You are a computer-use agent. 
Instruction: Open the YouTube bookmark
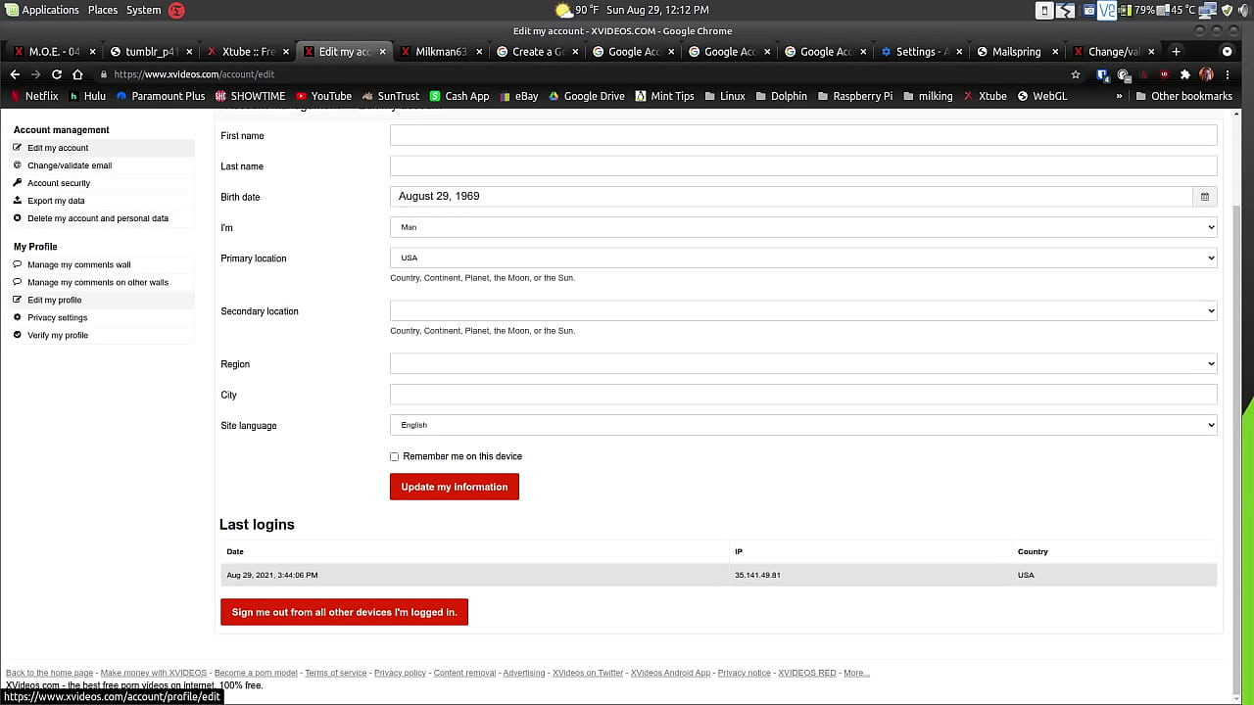click(x=323, y=96)
